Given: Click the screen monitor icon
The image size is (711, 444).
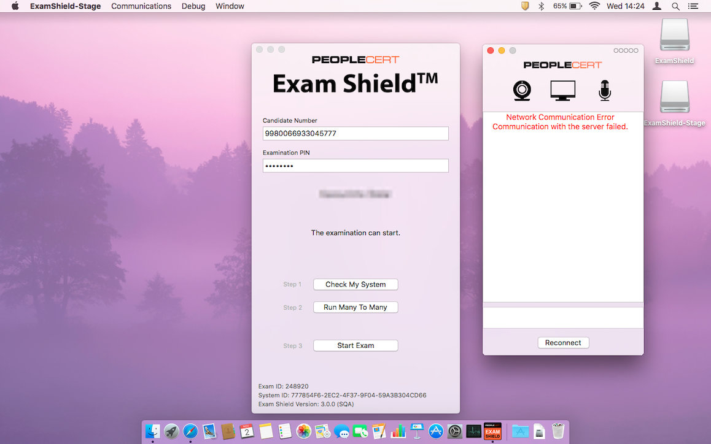Looking at the screenshot, I should (x=562, y=91).
